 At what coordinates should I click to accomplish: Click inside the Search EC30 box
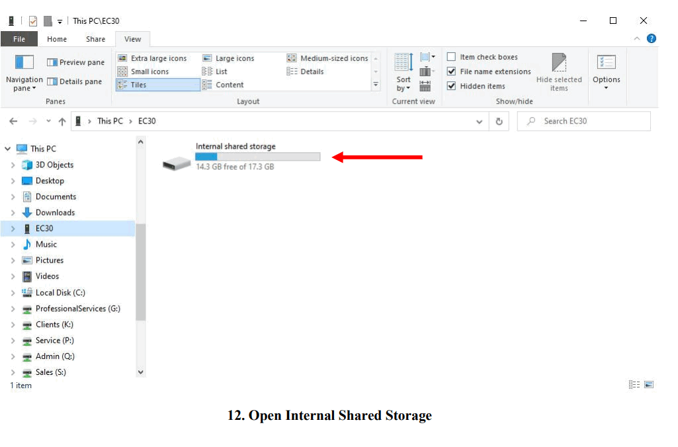point(582,120)
